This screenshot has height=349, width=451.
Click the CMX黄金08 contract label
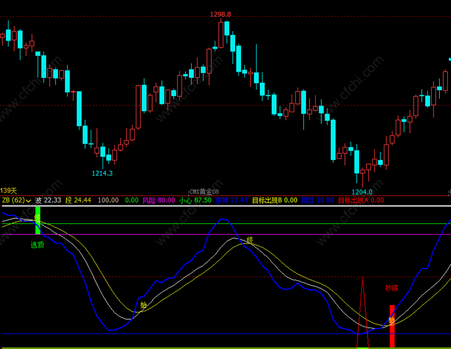pyautogui.click(x=204, y=192)
